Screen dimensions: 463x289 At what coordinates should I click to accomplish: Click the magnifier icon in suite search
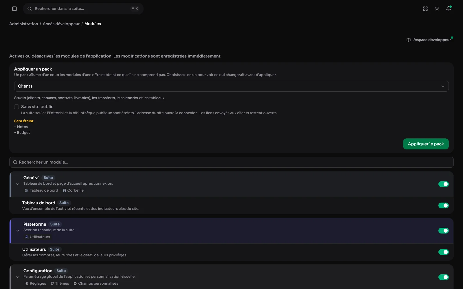[30, 9]
